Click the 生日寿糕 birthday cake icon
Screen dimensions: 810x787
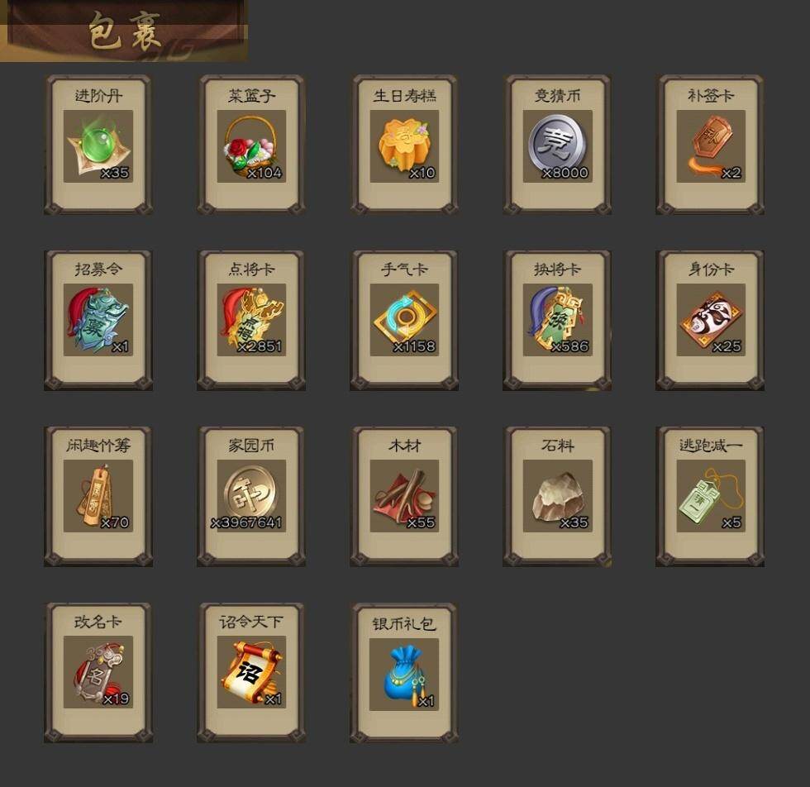(404, 146)
